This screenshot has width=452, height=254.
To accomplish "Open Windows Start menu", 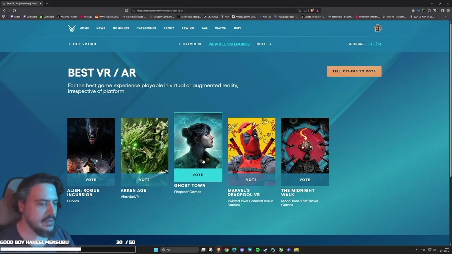I will [156, 250].
